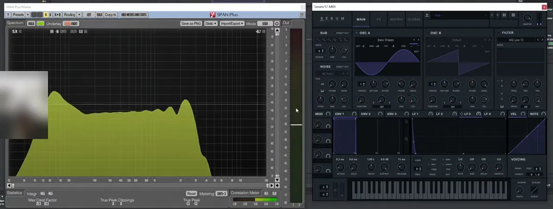Open the Basic Shapes wavetable selector

pyautogui.click(x=385, y=40)
